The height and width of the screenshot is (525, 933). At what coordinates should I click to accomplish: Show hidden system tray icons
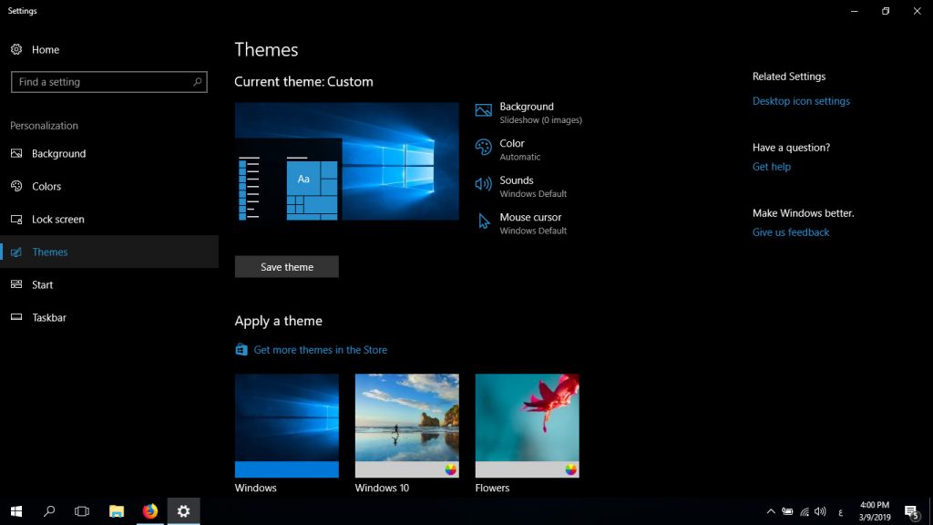click(771, 511)
